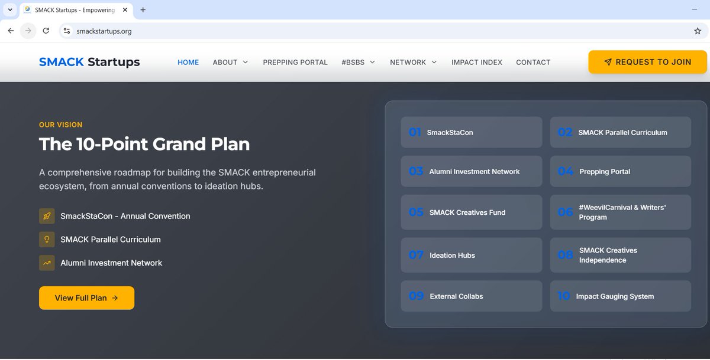
Task: Select card 04 Prepping Portal
Action: [x=621, y=171]
